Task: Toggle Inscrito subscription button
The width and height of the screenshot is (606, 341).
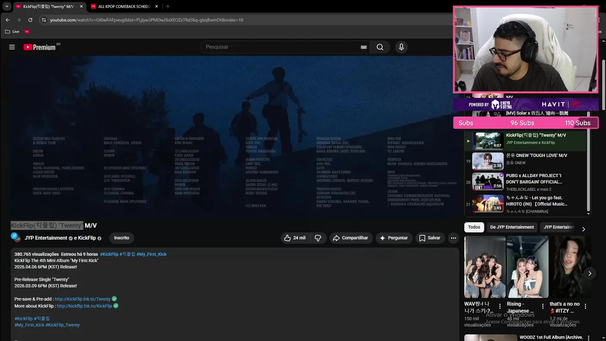Action: (x=122, y=238)
